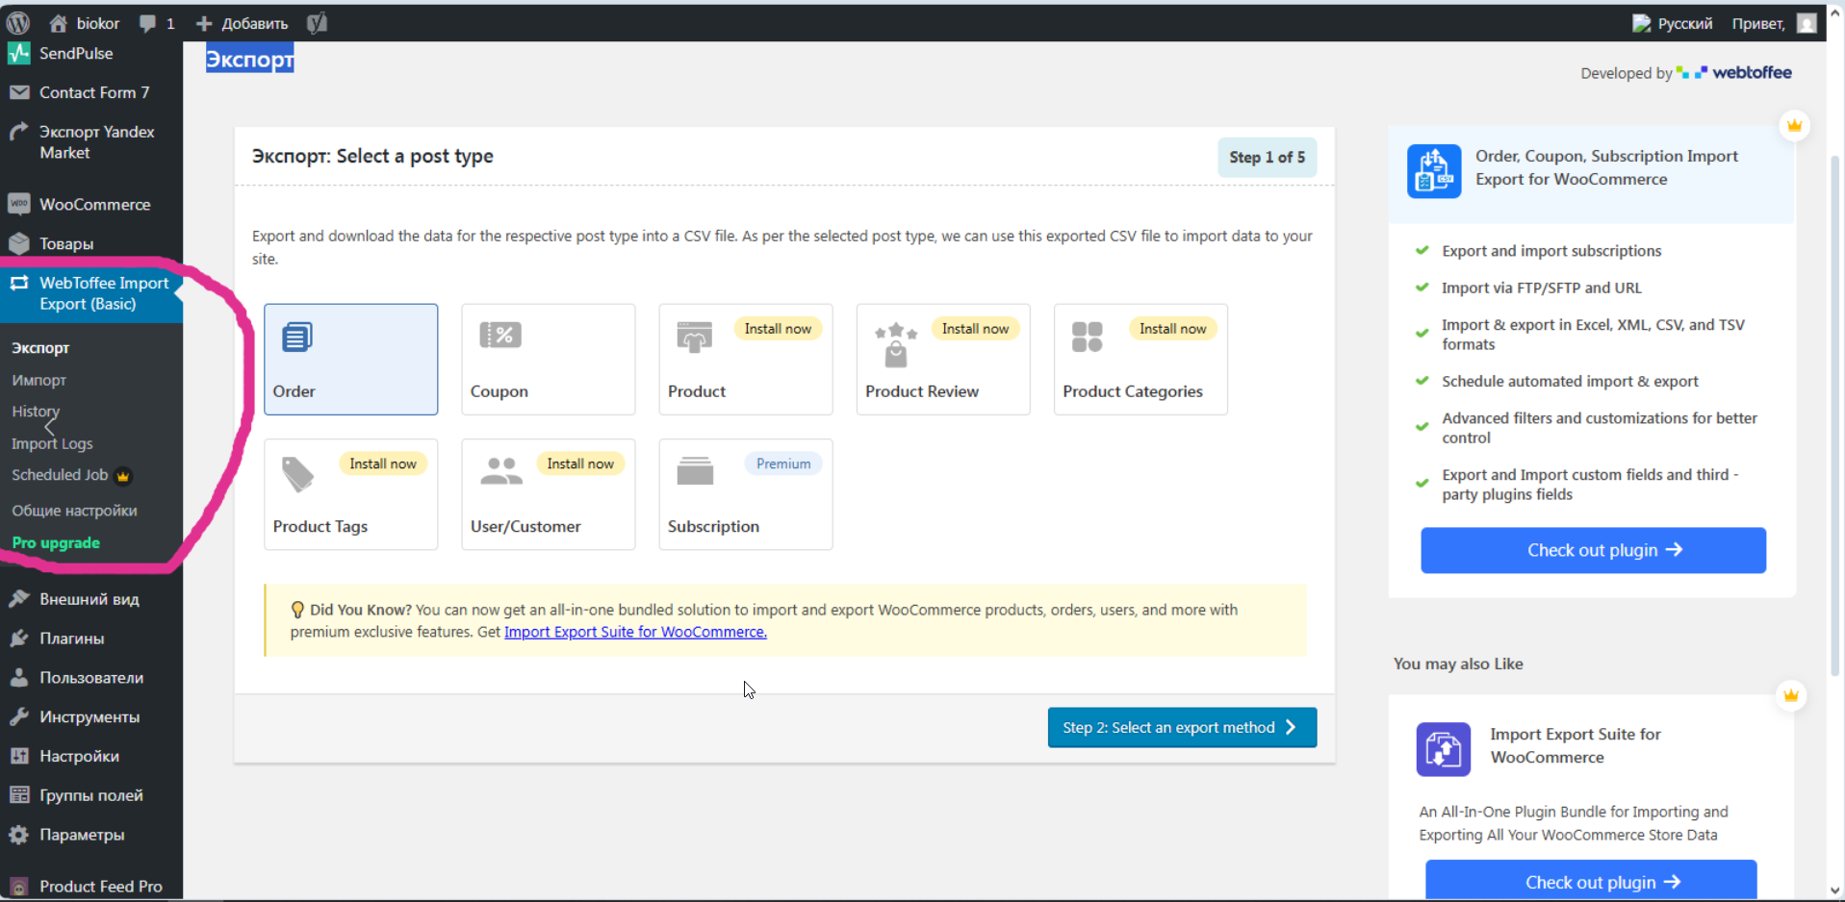Click the Step 1 of 5 indicator
Screen dimensions: 1845x902
click(x=1267, y=157)
